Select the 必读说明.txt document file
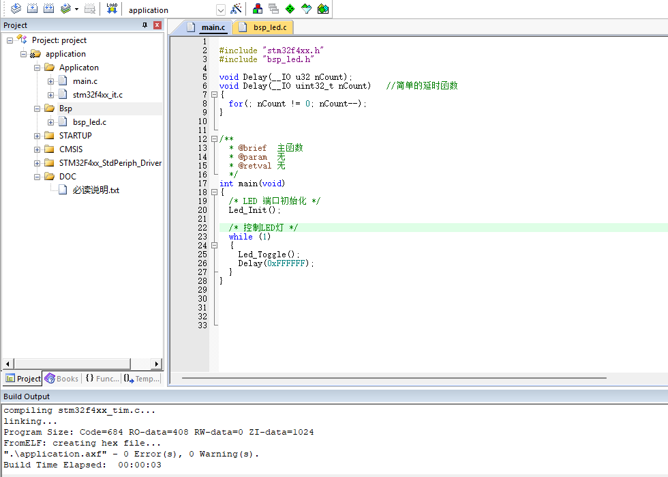This screenshot has width=668, height=477. 96,190
